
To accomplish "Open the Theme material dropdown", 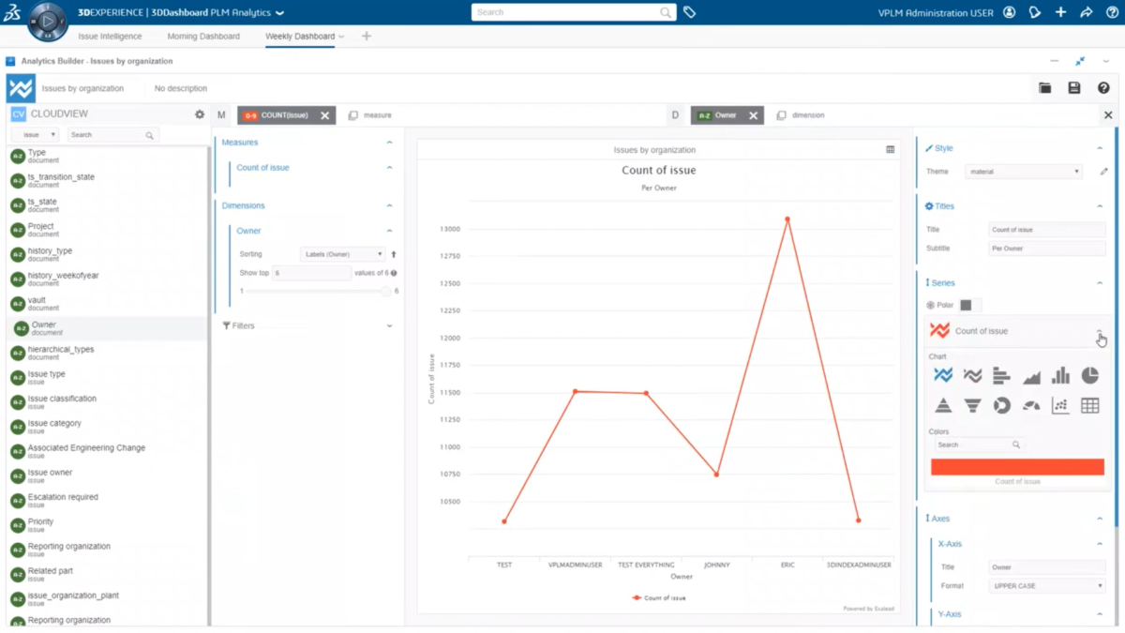I will click(1024, 172).
